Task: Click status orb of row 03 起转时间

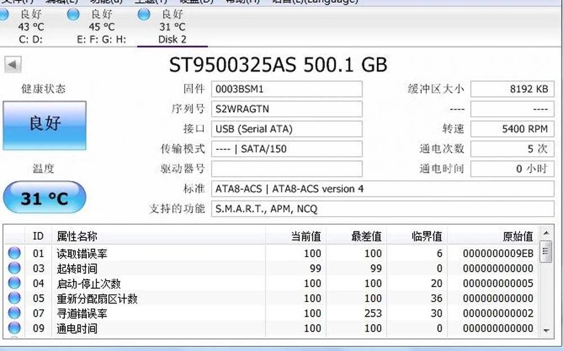Action: pos(15,267)
